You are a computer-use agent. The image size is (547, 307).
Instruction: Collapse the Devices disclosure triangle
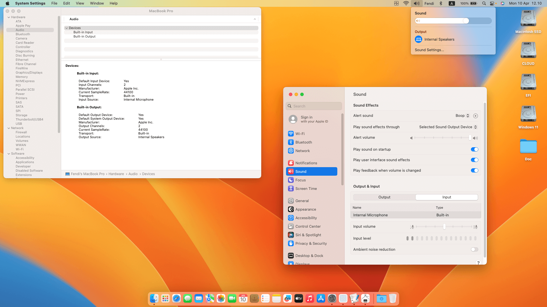click(x=66, y=28)
